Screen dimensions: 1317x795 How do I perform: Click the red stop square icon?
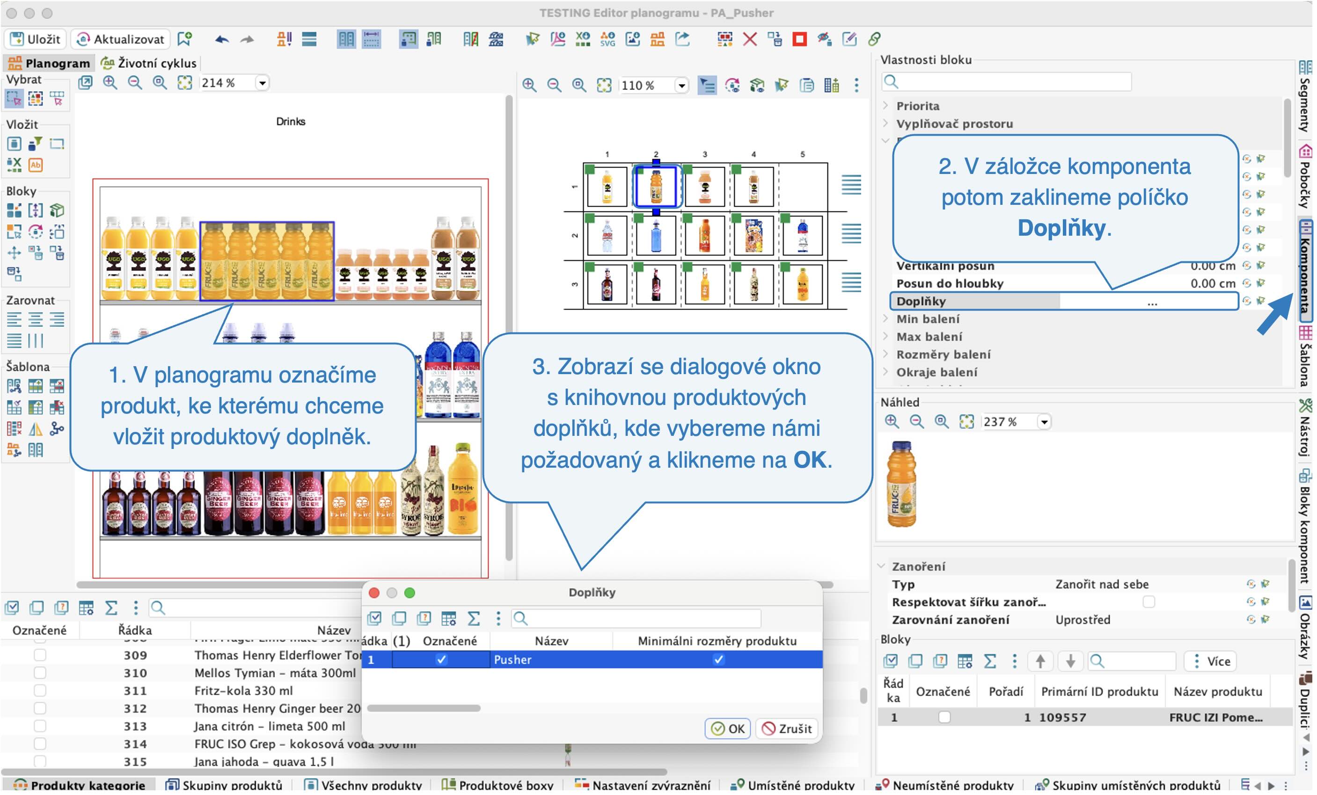[x=799, y=39]
